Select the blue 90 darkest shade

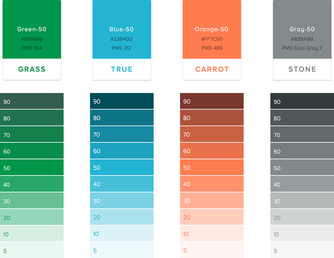[122, 101]
